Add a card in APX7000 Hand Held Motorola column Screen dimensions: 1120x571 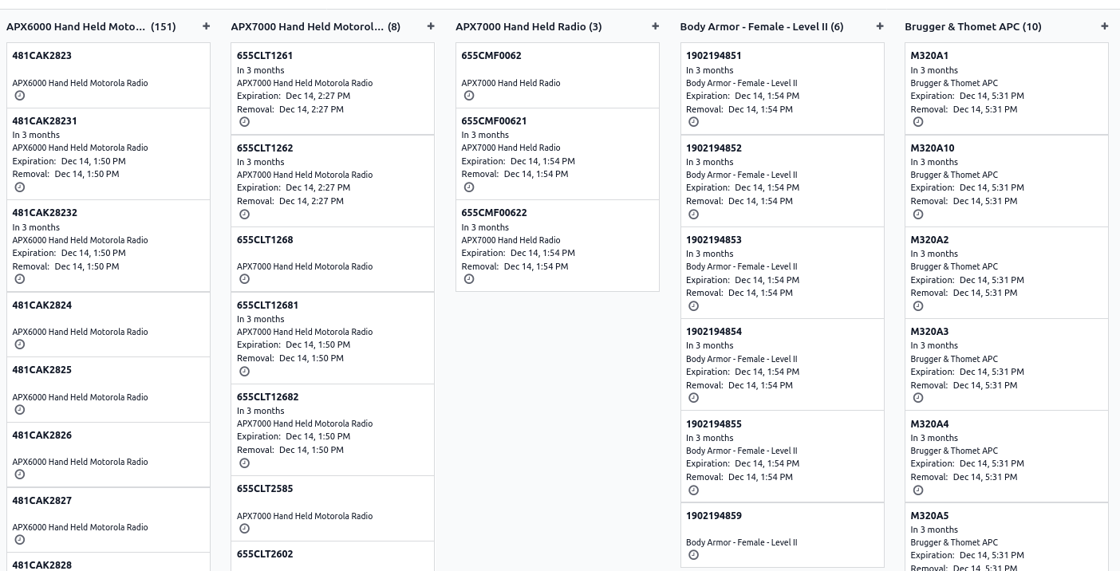coord(431,26)
